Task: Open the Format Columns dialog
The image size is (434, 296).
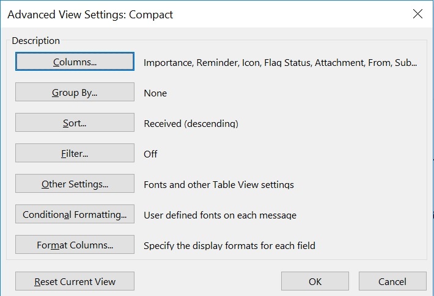Action: (75, 245)
